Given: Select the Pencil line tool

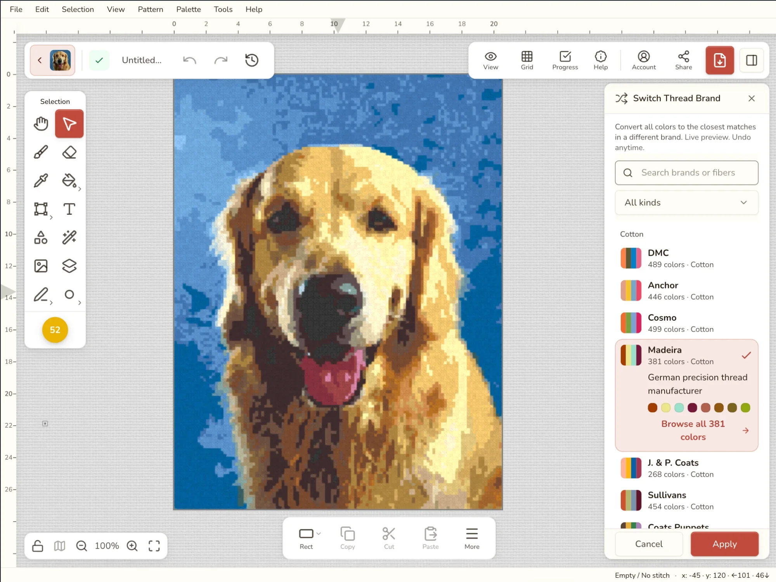Looking at the screenshot, I should [41, 295].
